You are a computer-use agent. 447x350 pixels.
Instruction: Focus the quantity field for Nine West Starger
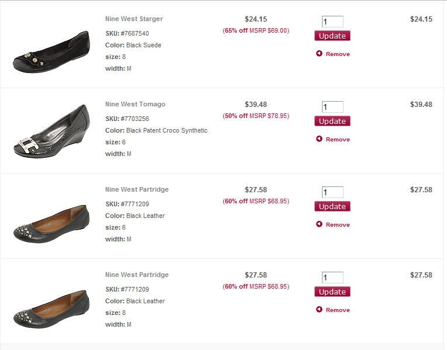click(x=332, y=22)
